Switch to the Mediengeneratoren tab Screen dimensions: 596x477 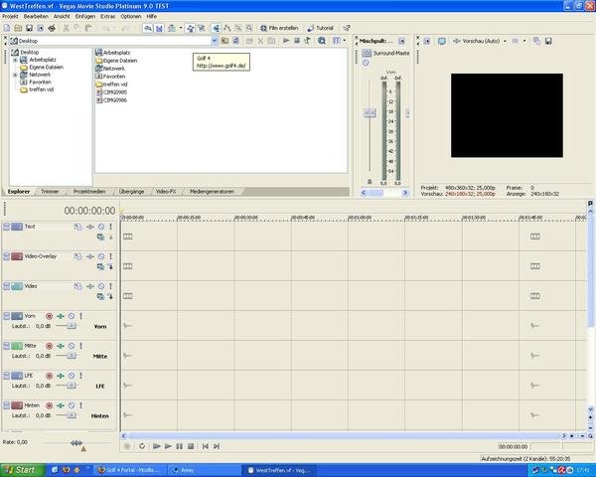[x=212, y=192]
